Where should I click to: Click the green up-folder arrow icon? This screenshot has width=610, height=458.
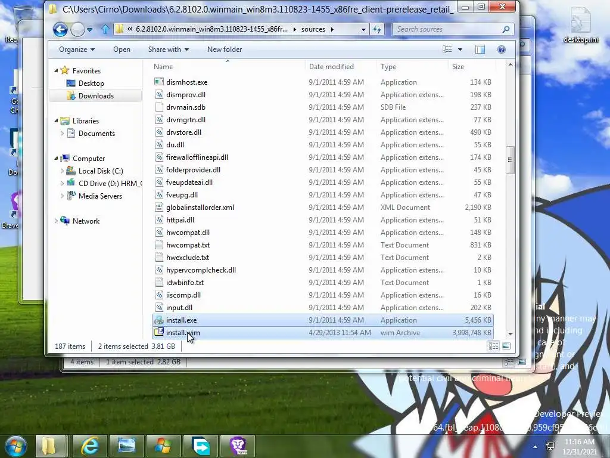coord(105,29)
